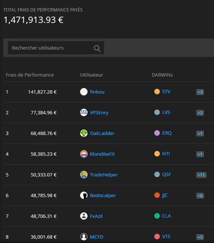The width and height of the screenshot is (214, 243).
Task: Click FxAzil's default profile avatar
Action: coord(84,216)
